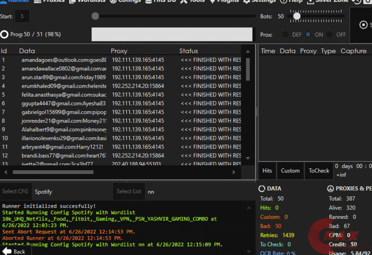Open the Hits DB section
Viewport: 372px width, 255px height.
tap(161, 2)
